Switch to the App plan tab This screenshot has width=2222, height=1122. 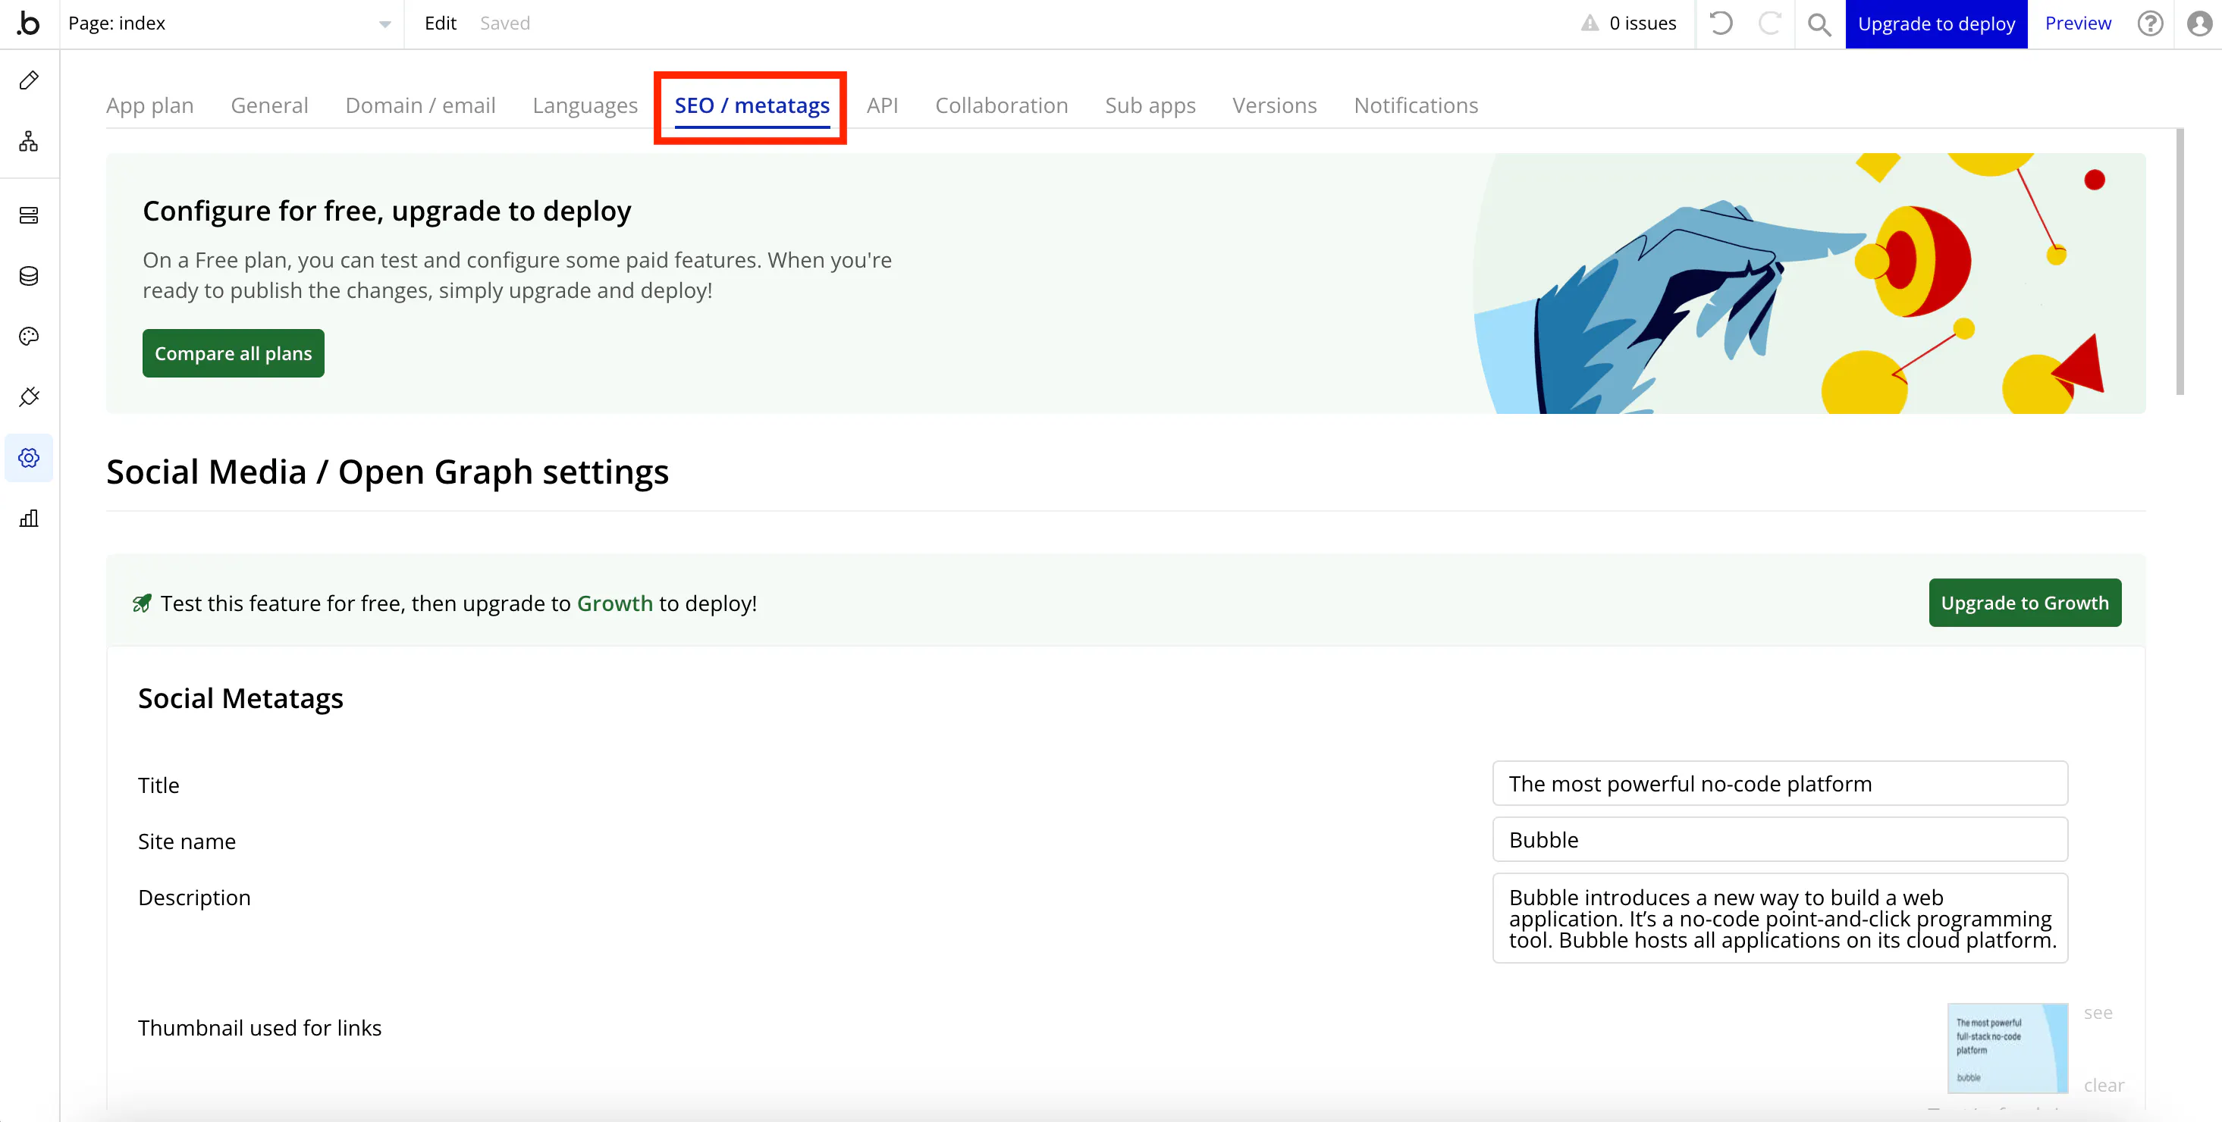pyautogui.click(x=150, y=105)
